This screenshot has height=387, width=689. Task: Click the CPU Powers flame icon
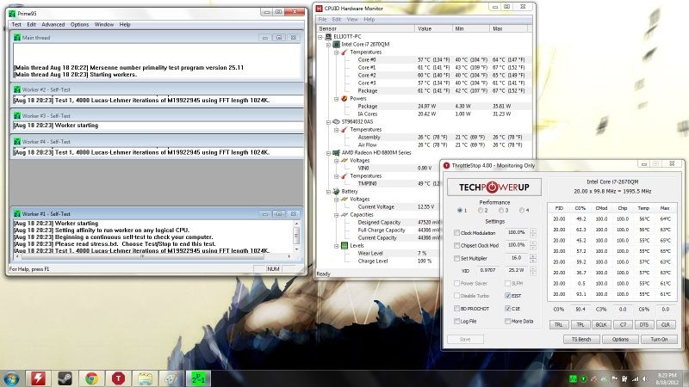[344, 98]
